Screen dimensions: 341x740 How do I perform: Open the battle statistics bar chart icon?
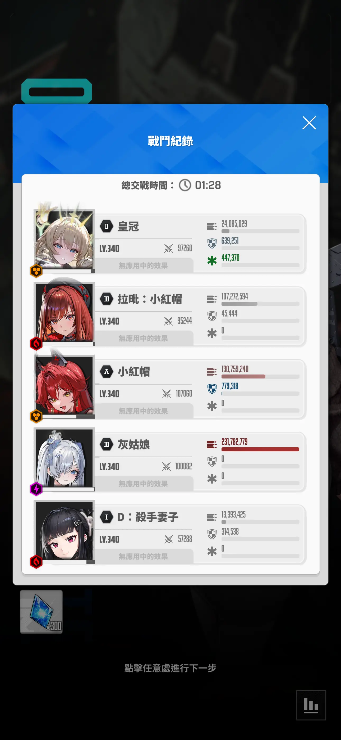(x=311, y=705)
